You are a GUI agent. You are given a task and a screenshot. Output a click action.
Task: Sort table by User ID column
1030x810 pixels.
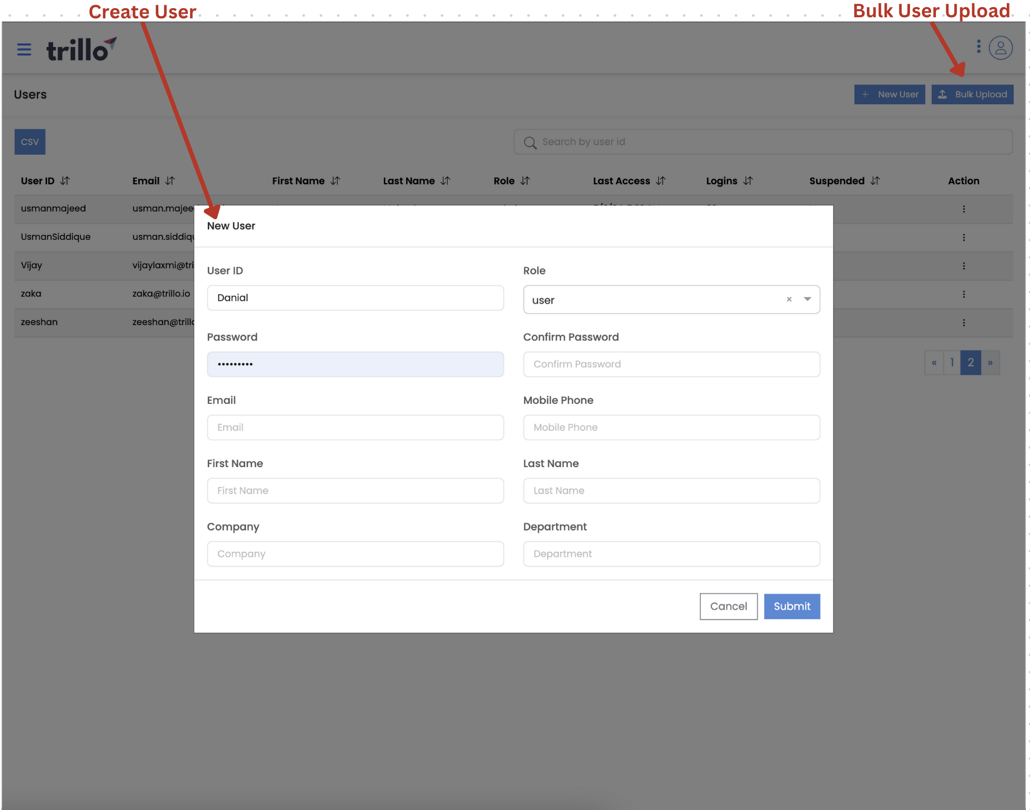pos(65,181)
